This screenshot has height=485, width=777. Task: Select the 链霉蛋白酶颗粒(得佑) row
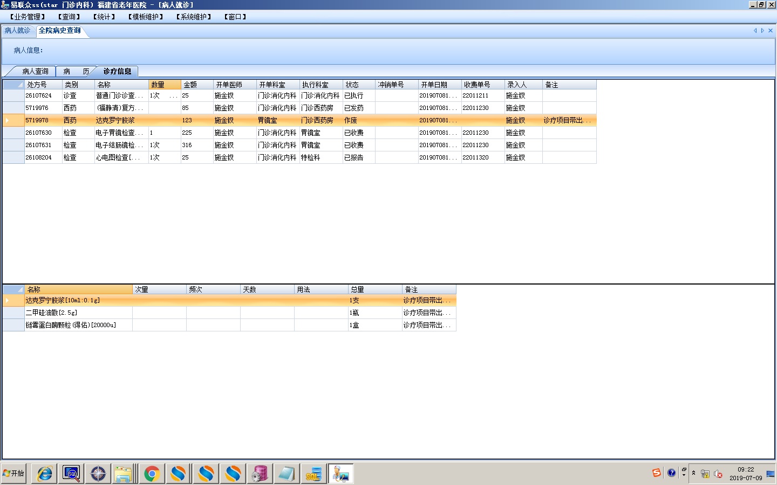pyautogui.click(x=229, y=325)
